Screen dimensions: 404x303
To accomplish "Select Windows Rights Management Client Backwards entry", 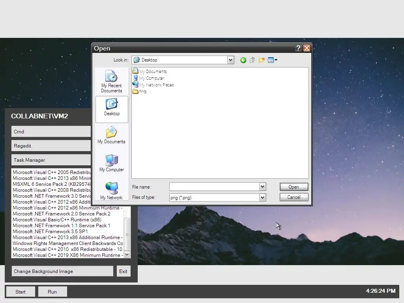I will coord(68,243).
